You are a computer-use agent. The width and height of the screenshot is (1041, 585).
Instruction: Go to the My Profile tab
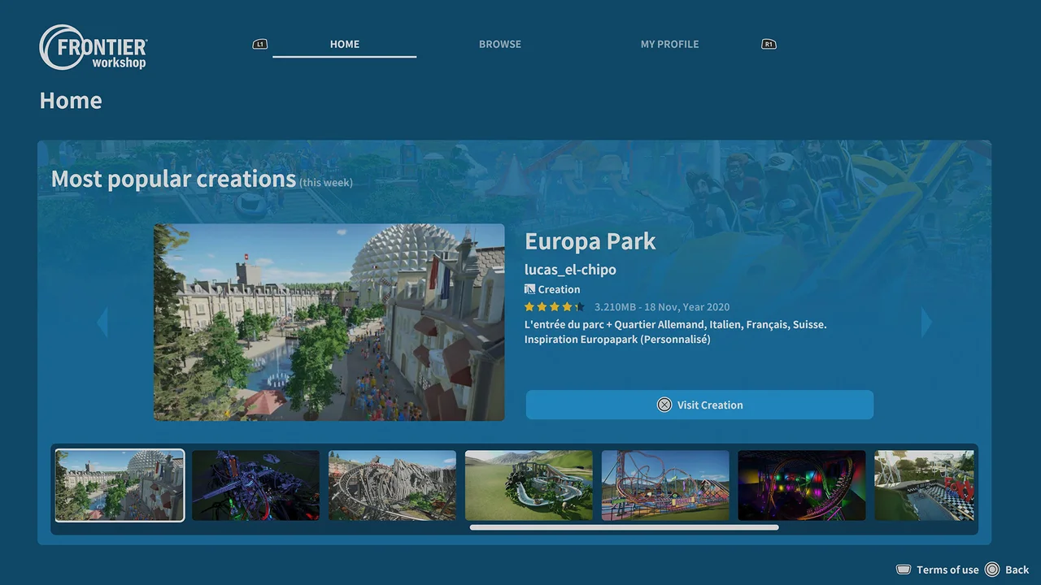tap(670, 44)
